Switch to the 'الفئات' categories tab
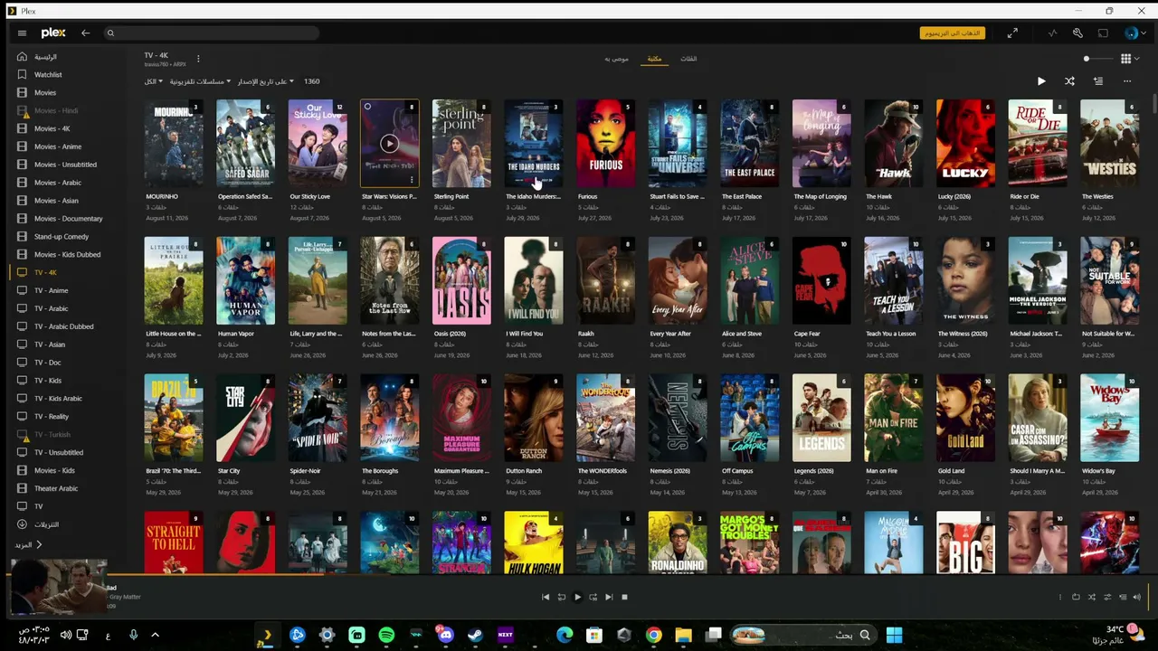 click(x=688, y=59)
